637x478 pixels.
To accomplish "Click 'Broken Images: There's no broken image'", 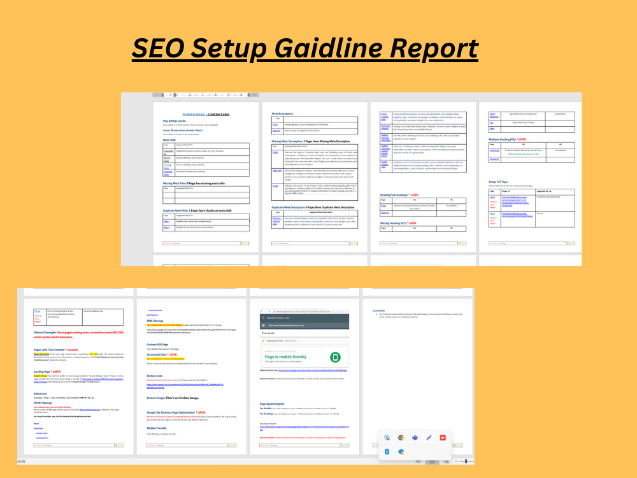I will (x=173, y=398).
